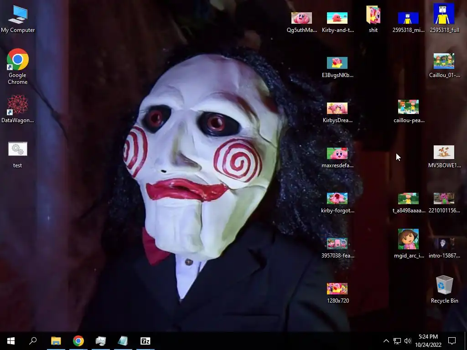Image resolution: width=467 pixels, height=350 pixels.
Task: Select the Qg5uthMa image file
Action: point(302,21)
